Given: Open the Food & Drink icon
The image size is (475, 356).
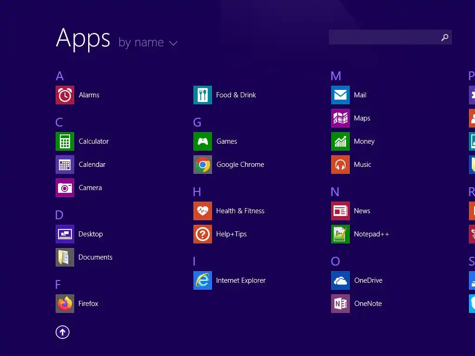Looking at the screenshot, I should click(x=203, y=95).
